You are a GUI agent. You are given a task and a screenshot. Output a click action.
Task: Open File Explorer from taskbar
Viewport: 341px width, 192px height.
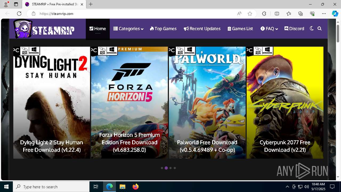(122, 187)
